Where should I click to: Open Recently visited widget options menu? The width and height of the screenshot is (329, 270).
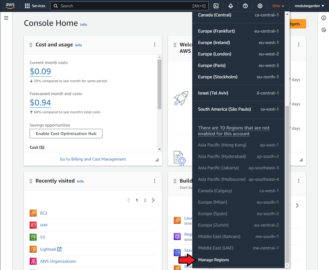click(x=155, y=181)
